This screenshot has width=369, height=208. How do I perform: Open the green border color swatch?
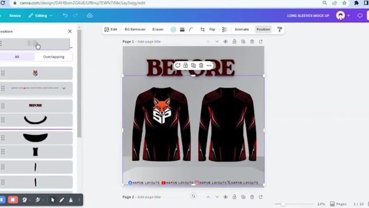coord(173,29)
